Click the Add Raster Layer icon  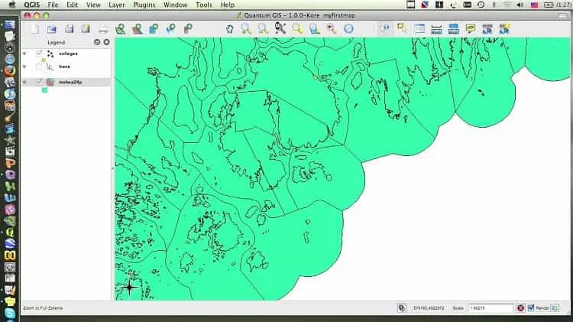click(x=138, y=29)
